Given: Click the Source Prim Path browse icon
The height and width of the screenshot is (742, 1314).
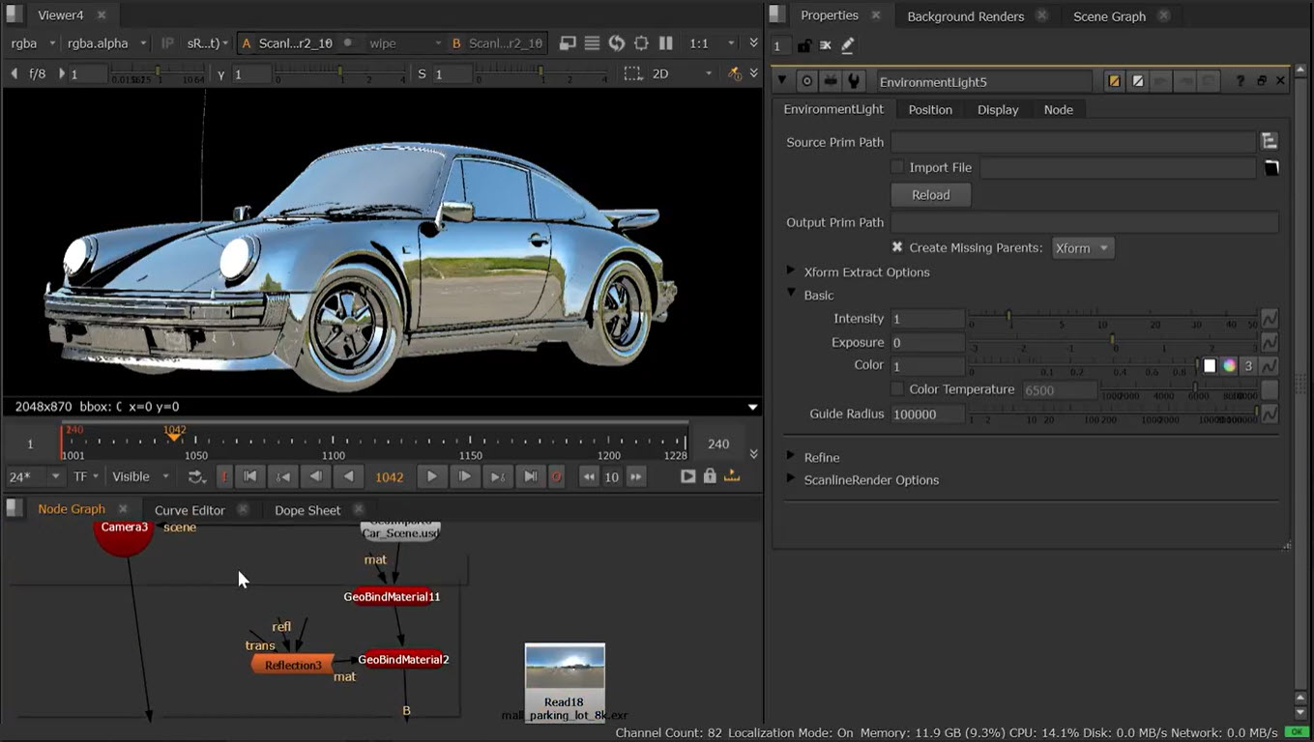Looking at the screenshot, I should coord(1270,142).
